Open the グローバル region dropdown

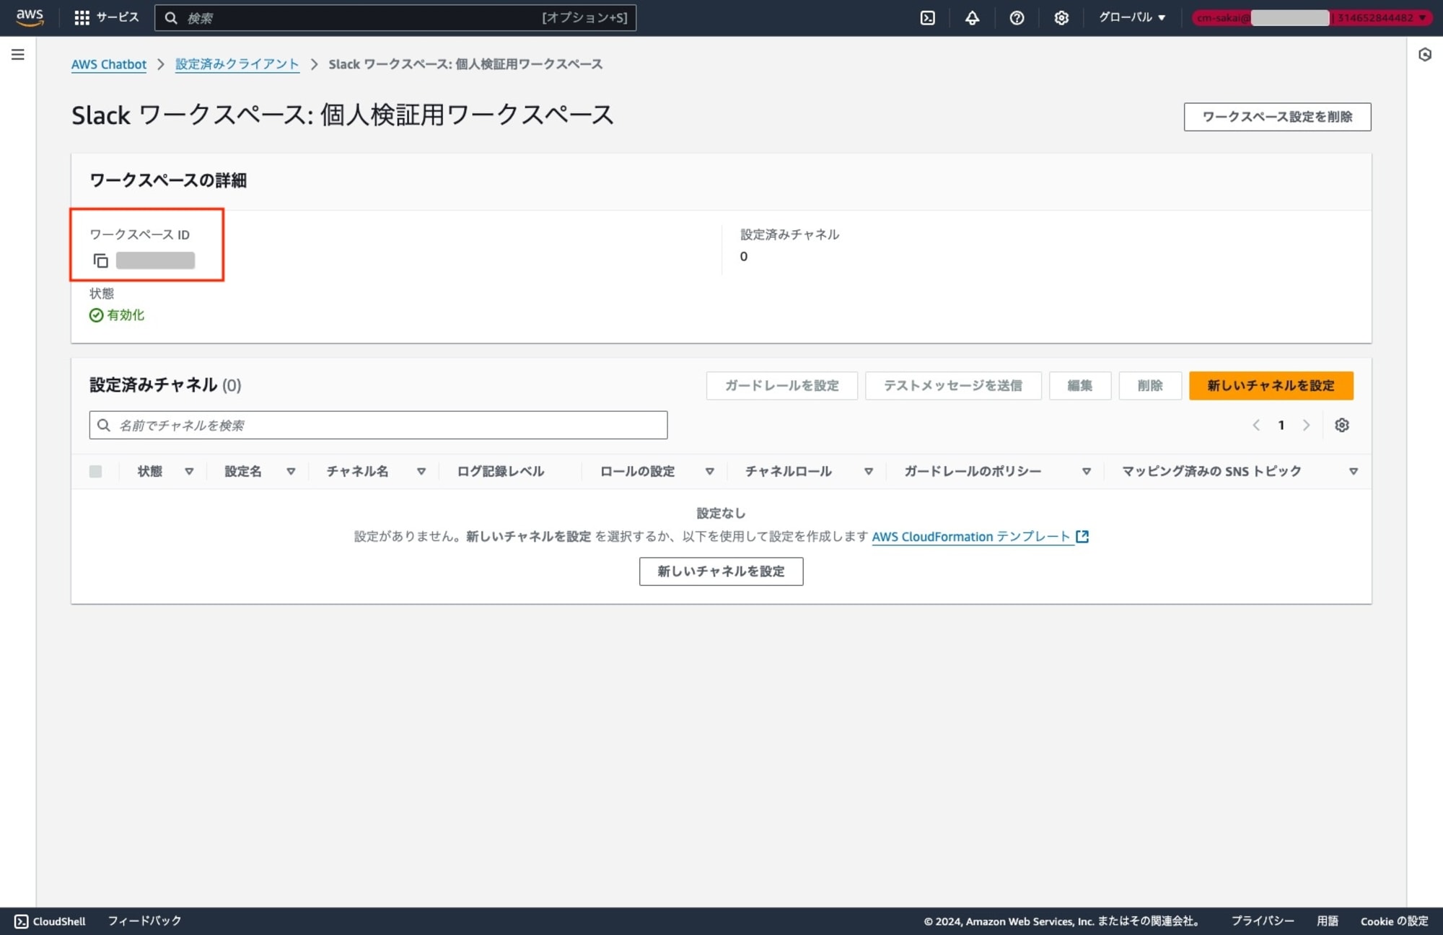(1132, 17)
